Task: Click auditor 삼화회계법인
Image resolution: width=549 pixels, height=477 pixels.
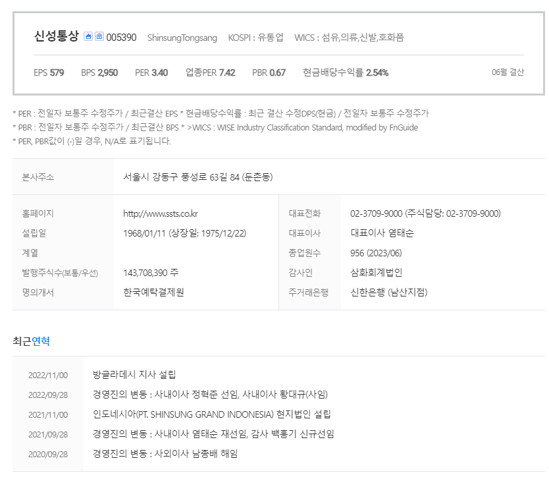Action: (x=377, y=272)
